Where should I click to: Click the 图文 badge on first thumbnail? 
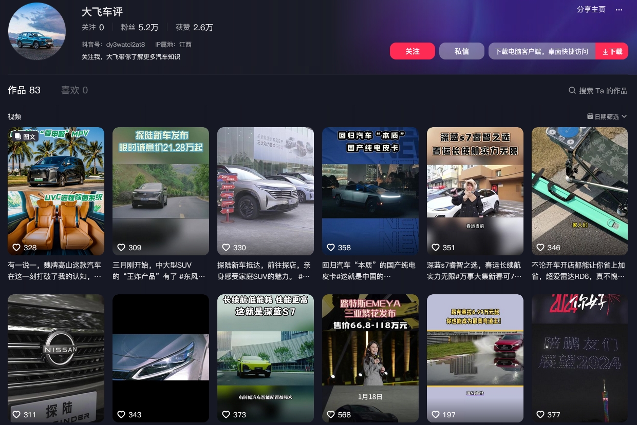point(25,136)
